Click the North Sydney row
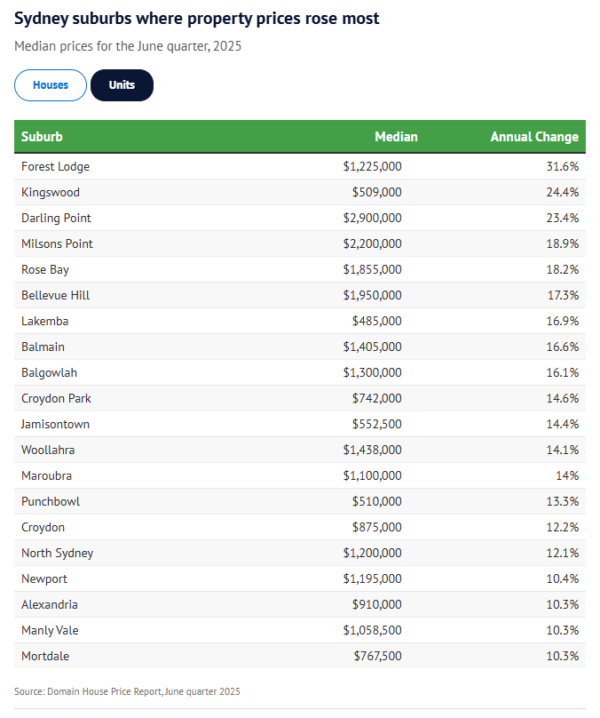600x718 pixels. click(57, 553)
